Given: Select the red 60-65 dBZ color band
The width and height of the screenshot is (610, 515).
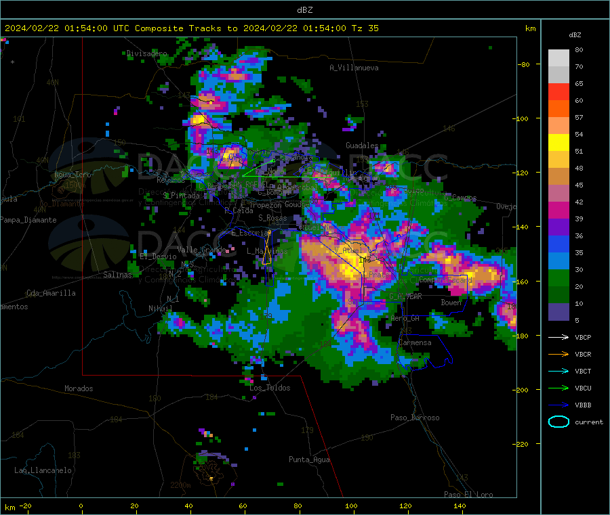Looking at the screenshot, I should click(558, 91).
